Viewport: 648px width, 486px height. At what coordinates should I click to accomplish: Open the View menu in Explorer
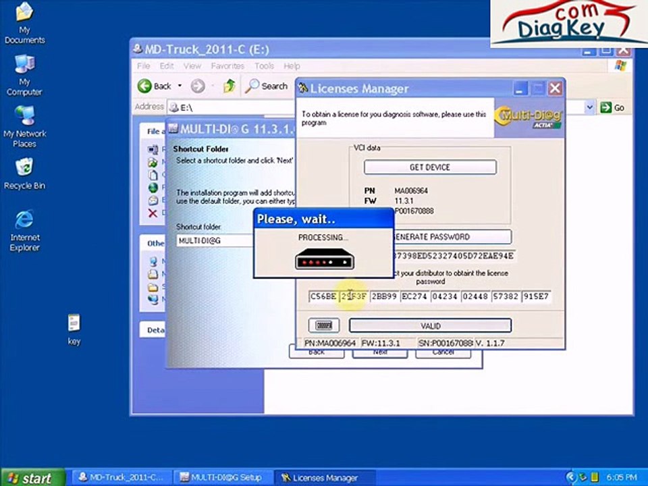click(x=192, y=66)
